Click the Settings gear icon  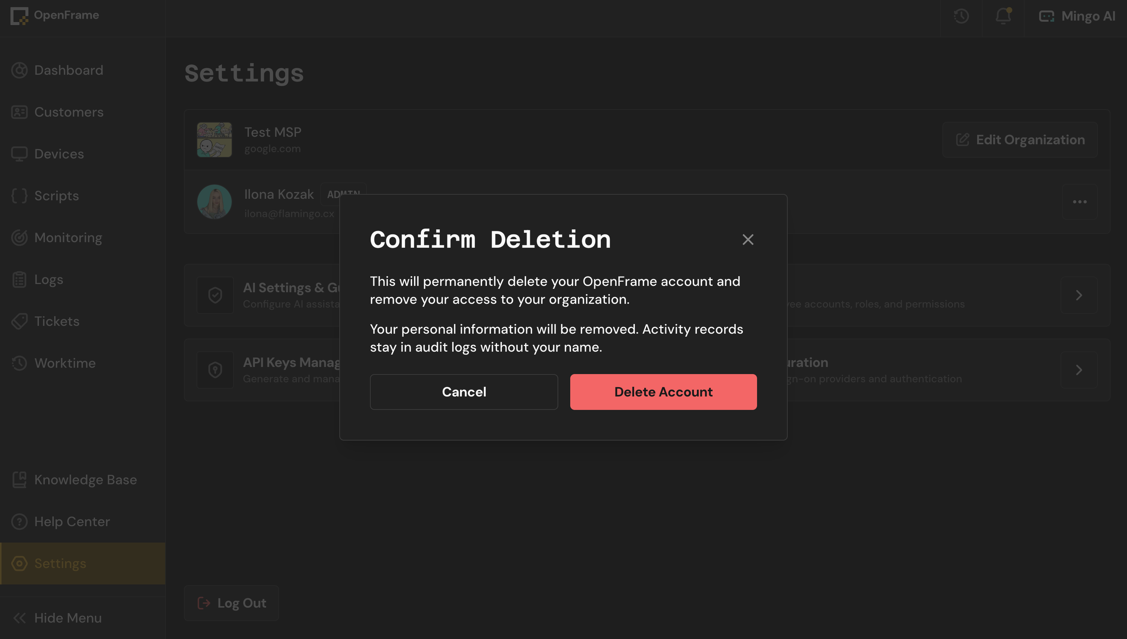(x=19, y=563)
